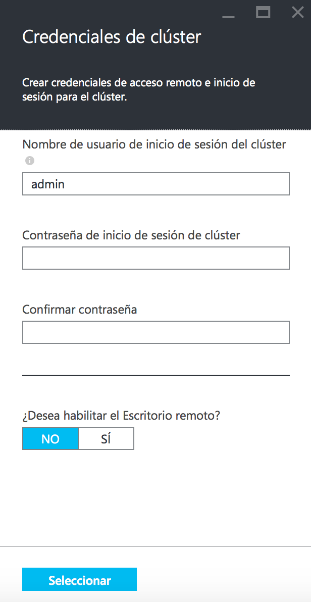The width and height of the screenshot is (311, 602).
Task: Click the Nombre de usuario de inicio label
Action: (x=154, y=144)
